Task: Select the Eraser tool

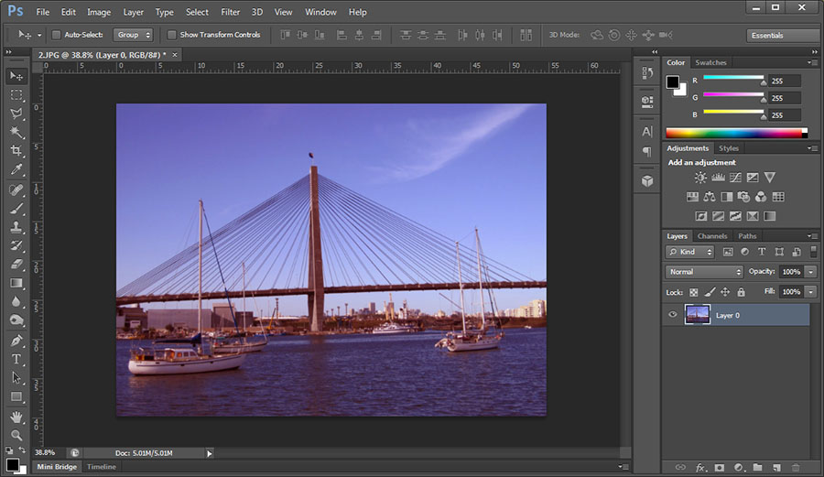Action: (x=16, y=265)
